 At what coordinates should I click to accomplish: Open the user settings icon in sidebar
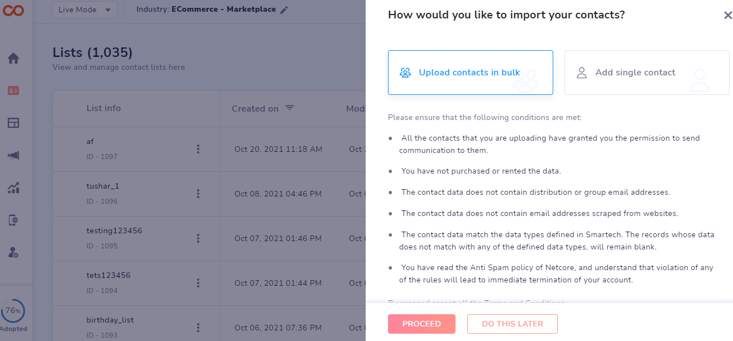(x=13, y=253)
